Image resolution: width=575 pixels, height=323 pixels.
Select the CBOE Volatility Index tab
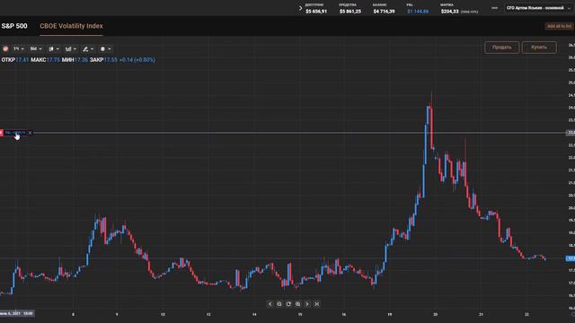click(71, 26)
